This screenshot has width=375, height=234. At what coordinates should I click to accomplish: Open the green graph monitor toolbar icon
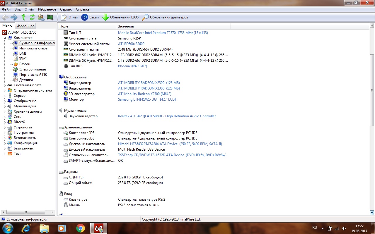point(50,17)
